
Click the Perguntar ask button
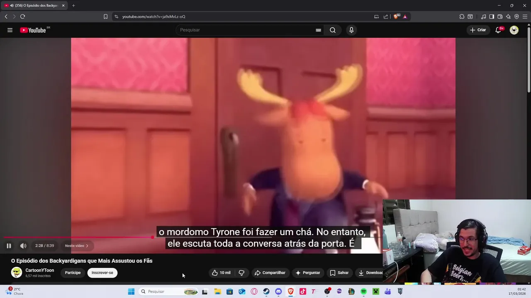[308, 273]
